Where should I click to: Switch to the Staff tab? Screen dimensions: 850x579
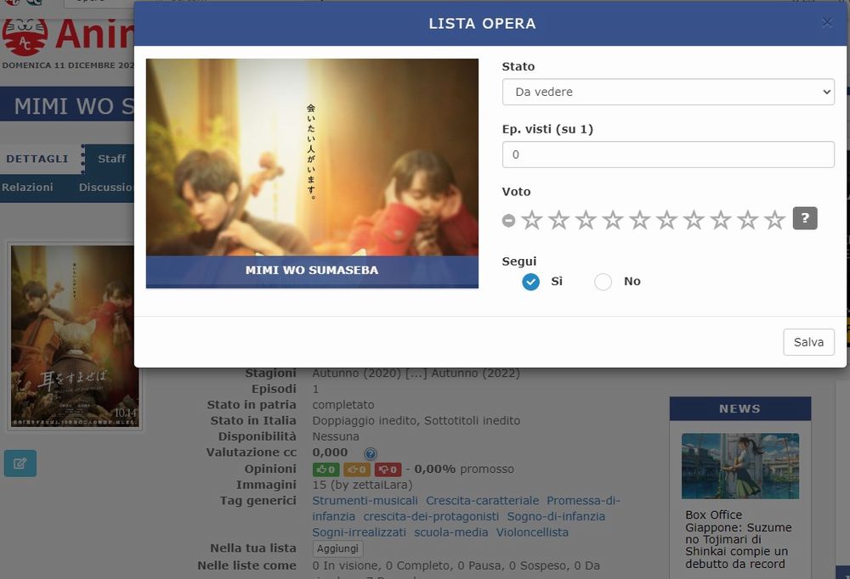click(x=111, y=159)
